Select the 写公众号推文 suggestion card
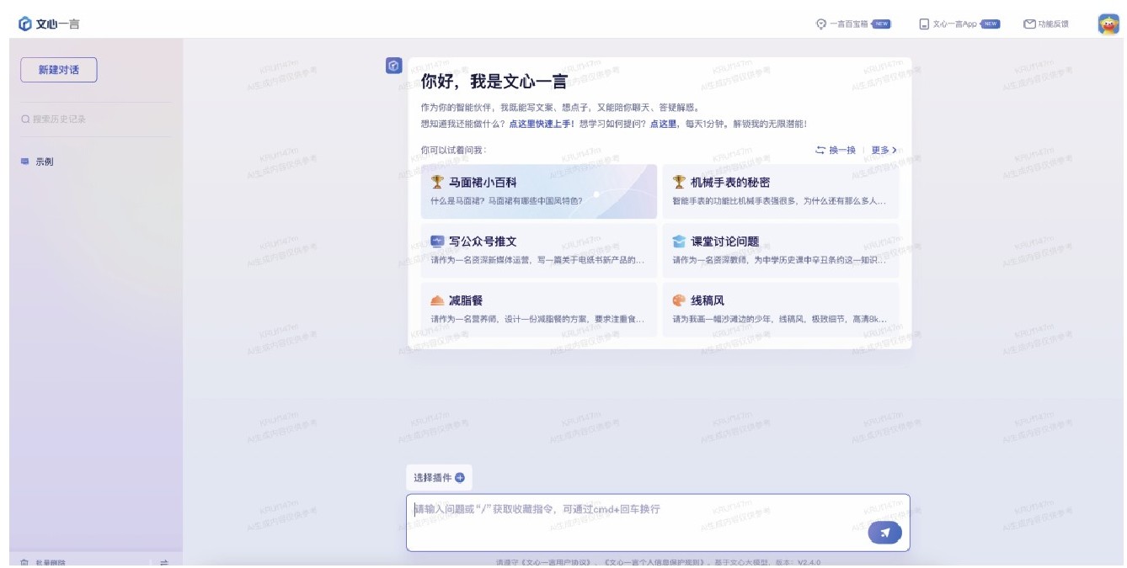This screenshot has height=568, width=1127. click(x=539, y=251)
